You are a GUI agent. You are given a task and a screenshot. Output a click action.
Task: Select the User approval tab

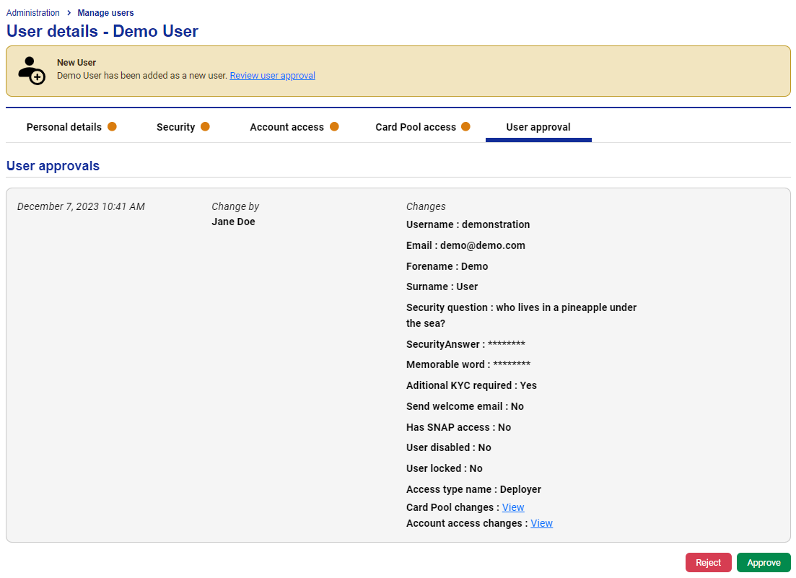coord(538,127)
